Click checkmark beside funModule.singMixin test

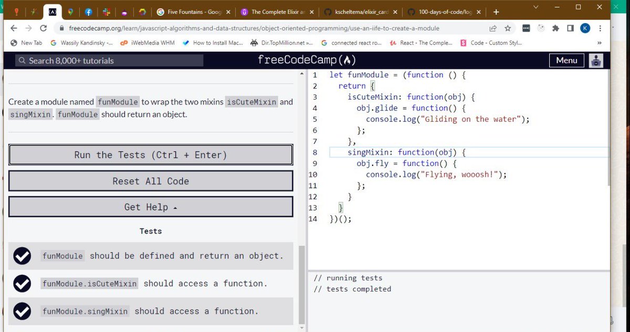pos(22,312)
